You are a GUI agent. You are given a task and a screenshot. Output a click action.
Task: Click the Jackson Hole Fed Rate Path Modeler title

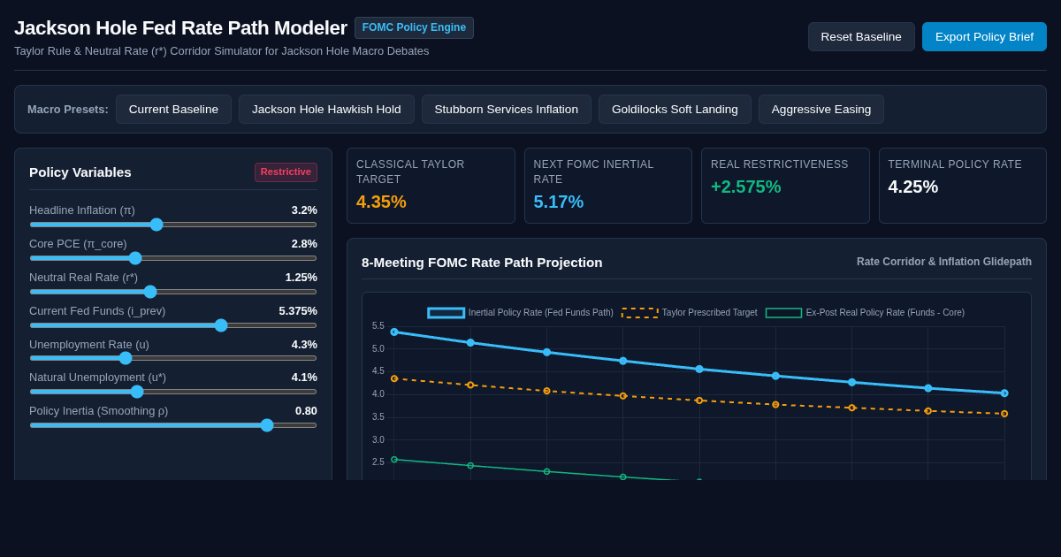coord(180,28)
